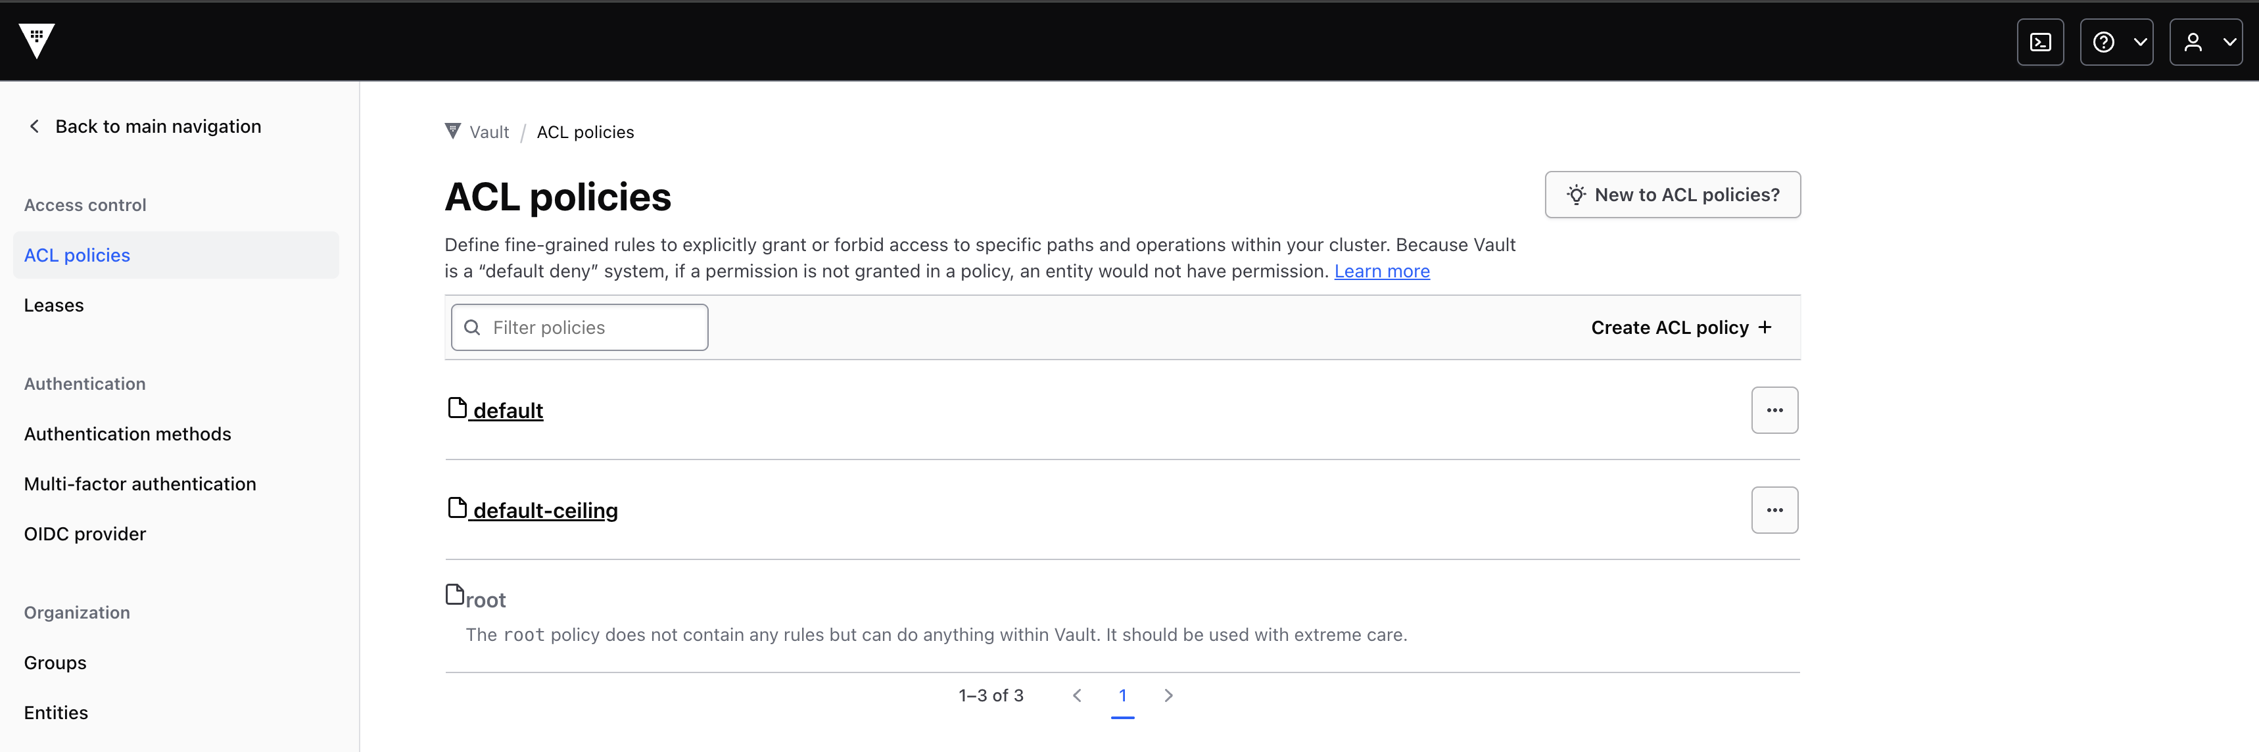The width and height of the screenshot is (2259, 752).
Task: Open the user account menu dropdown
Action: click(2206, 42)
